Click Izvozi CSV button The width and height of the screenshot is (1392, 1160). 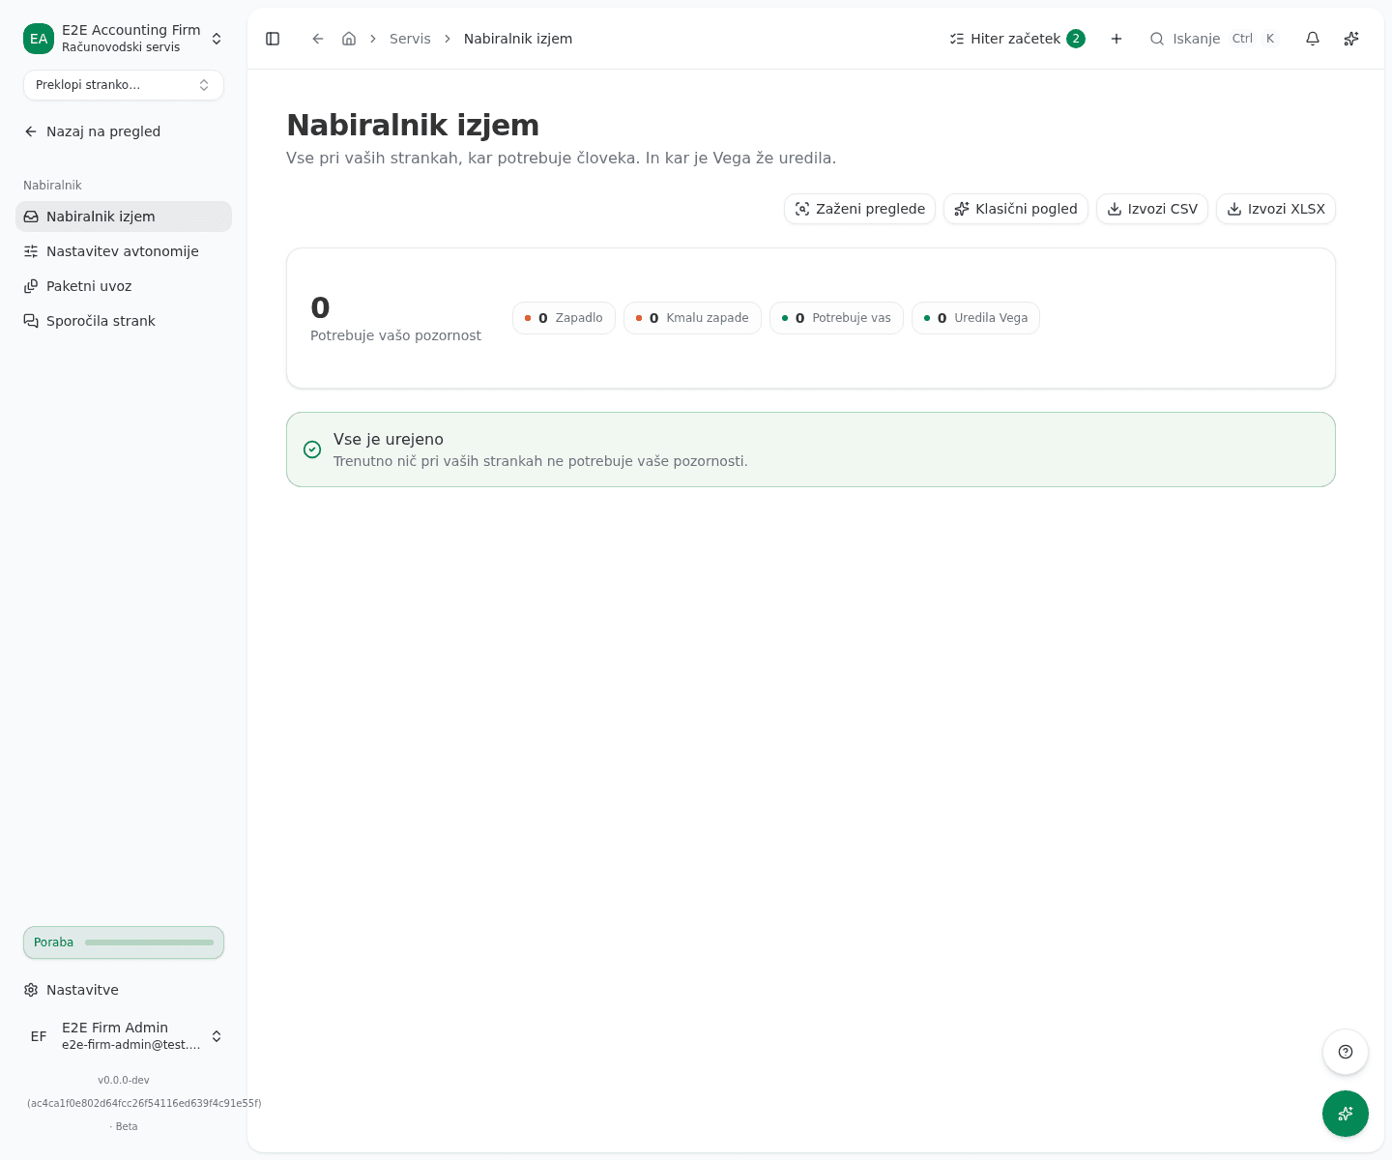click(1152, 209)
